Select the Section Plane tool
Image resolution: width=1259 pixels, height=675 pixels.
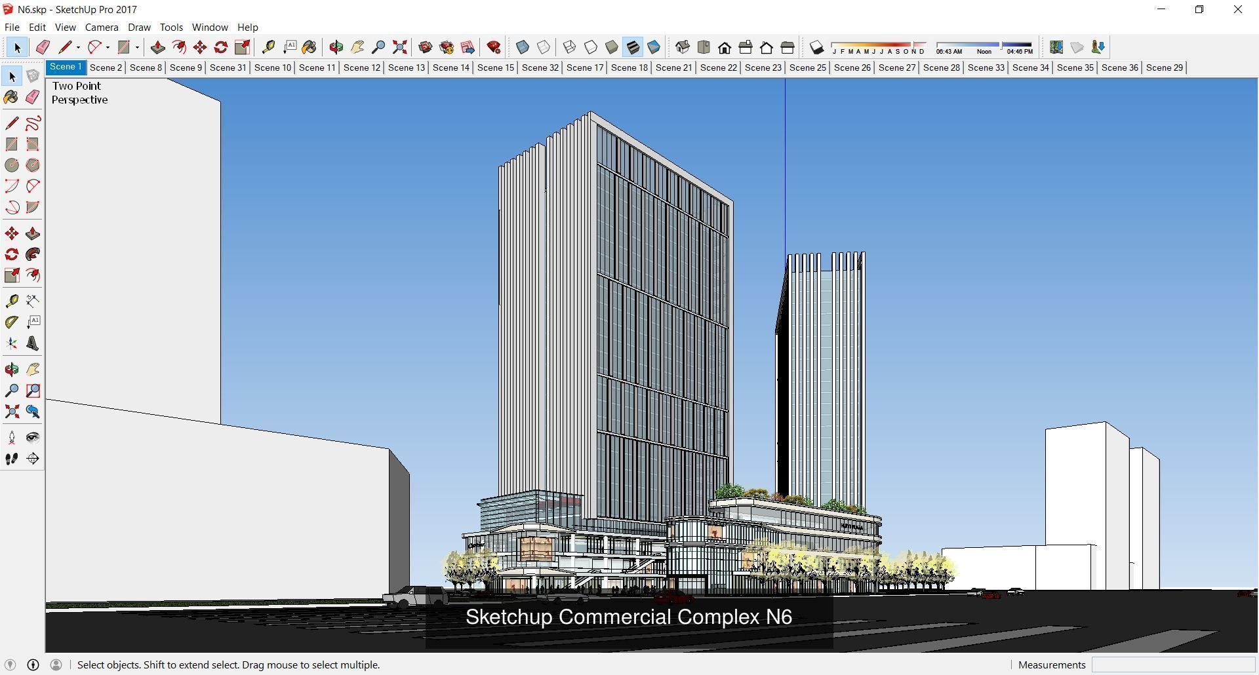click(x=33, y=459)
